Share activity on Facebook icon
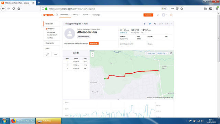 tap(145, 24)
